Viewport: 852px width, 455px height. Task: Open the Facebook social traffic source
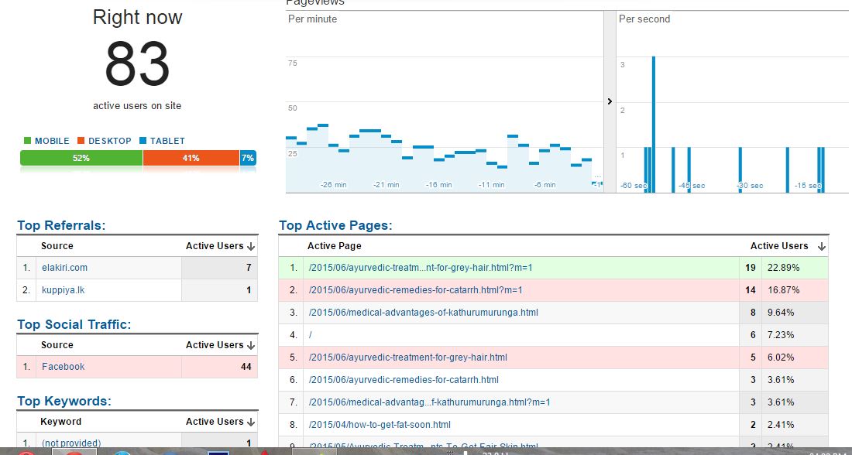pos(63,367)
